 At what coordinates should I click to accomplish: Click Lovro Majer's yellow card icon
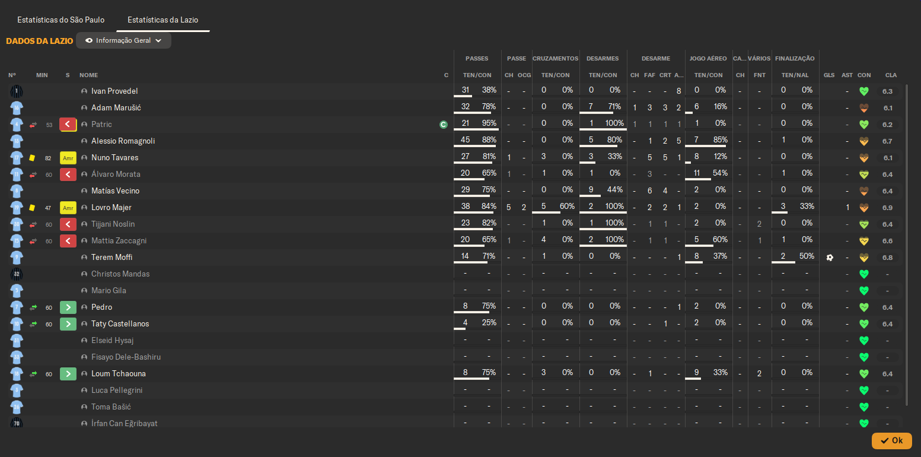click(32, 208)
